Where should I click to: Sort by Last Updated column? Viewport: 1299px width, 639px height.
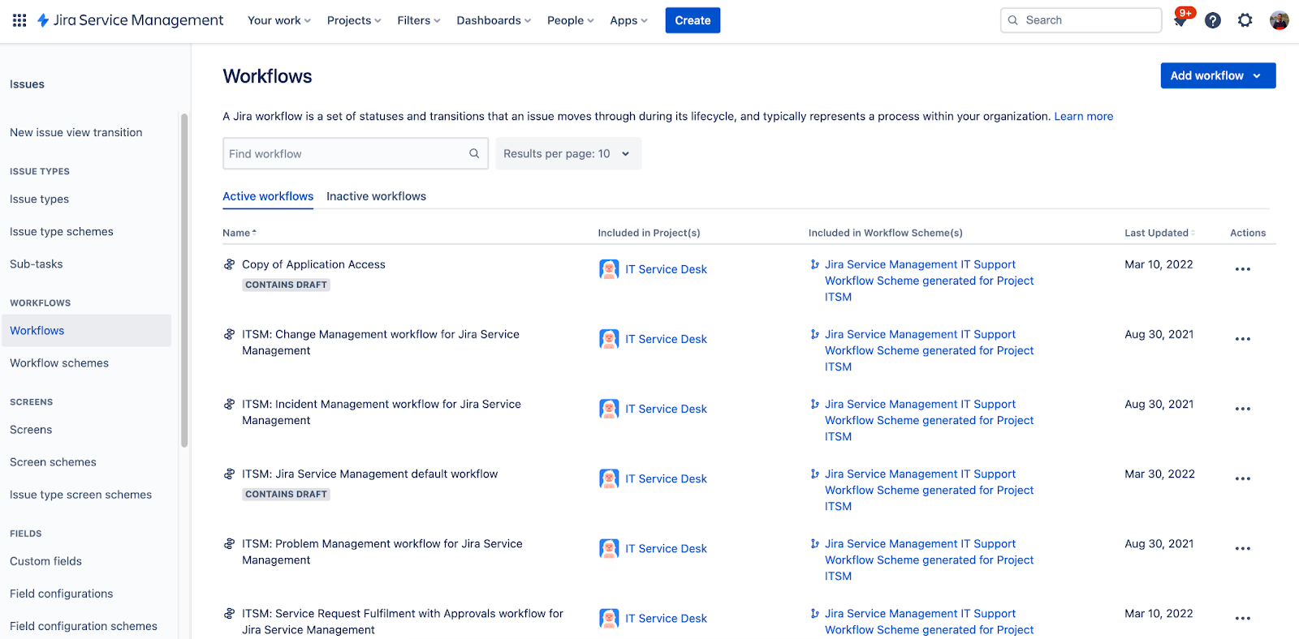(x=1159, y=233)
